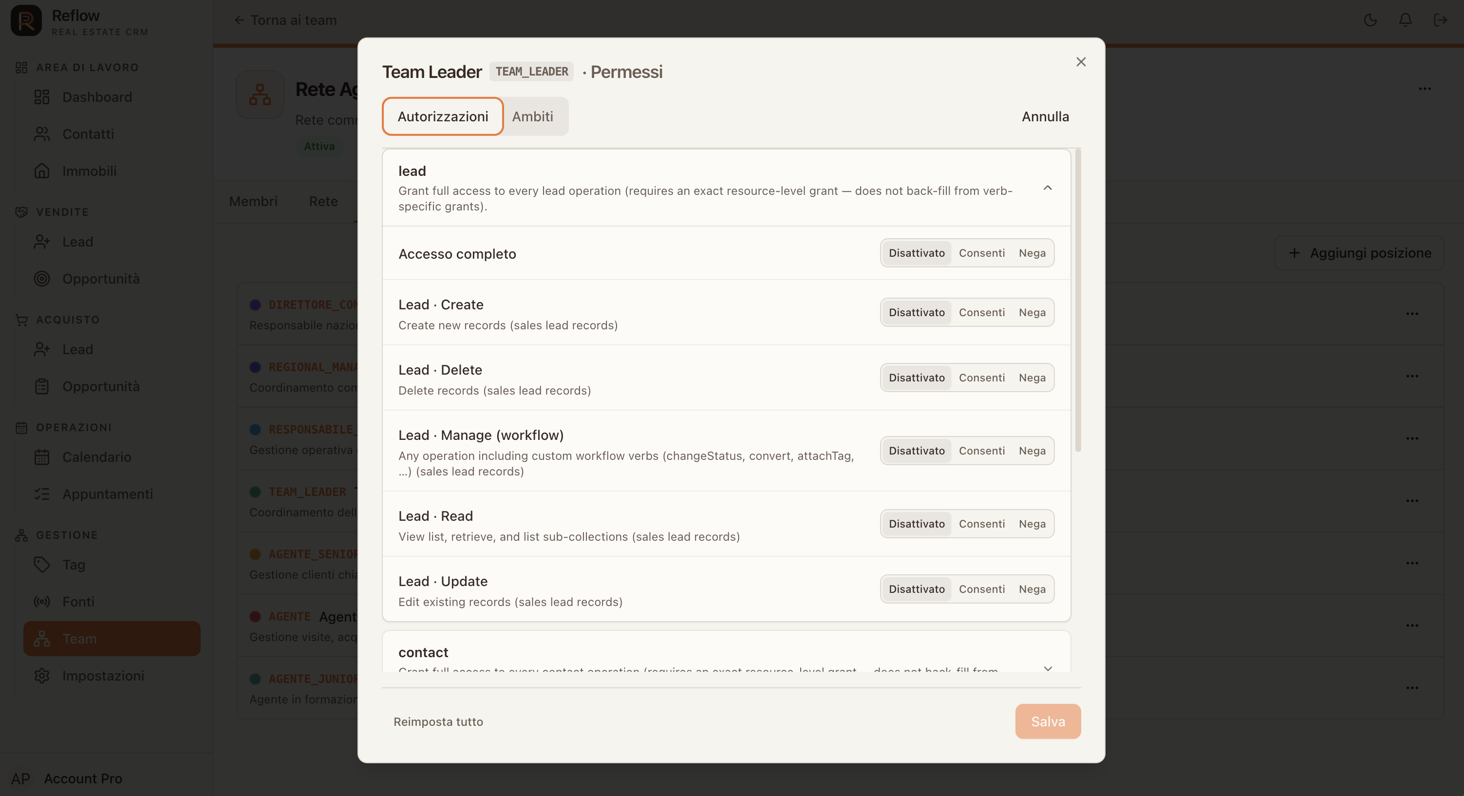Open Opportunità under Acquisto section

[112, 387]
